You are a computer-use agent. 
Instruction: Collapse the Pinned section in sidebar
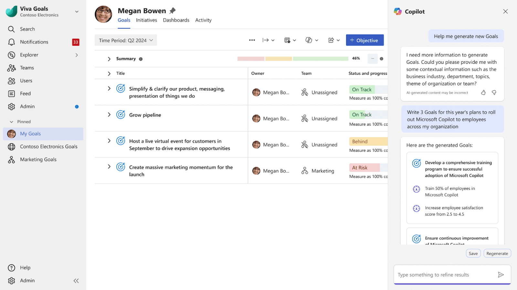(12, 122)
